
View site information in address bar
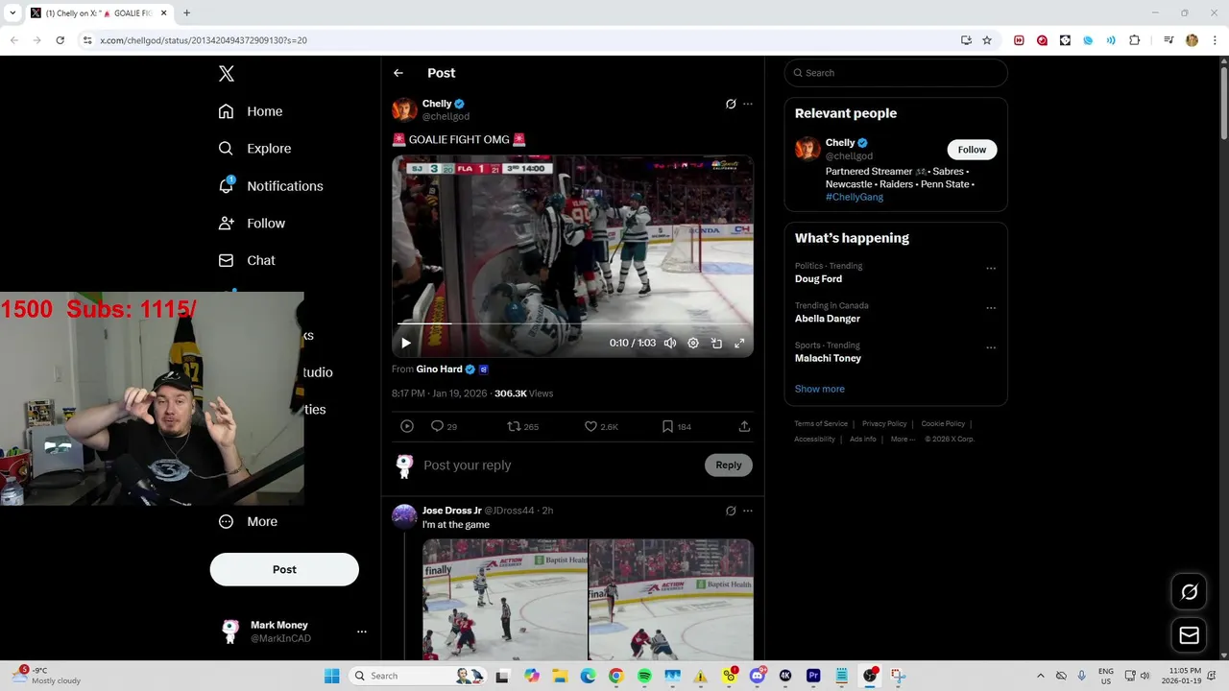[87, 40]
